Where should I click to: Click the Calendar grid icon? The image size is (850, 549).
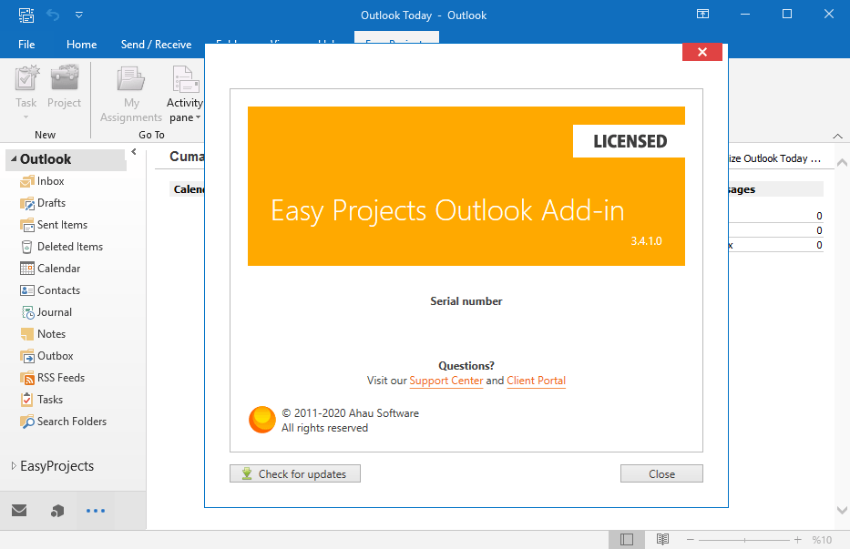tap(27, 269)
